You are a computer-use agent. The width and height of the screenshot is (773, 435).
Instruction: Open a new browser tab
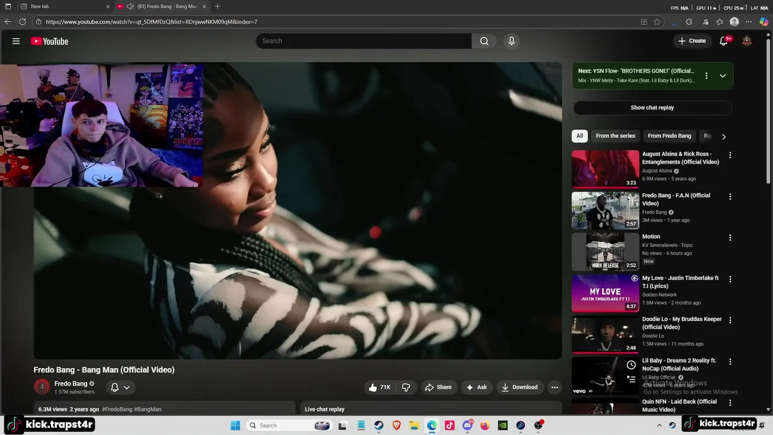click(x=217, y=7)
